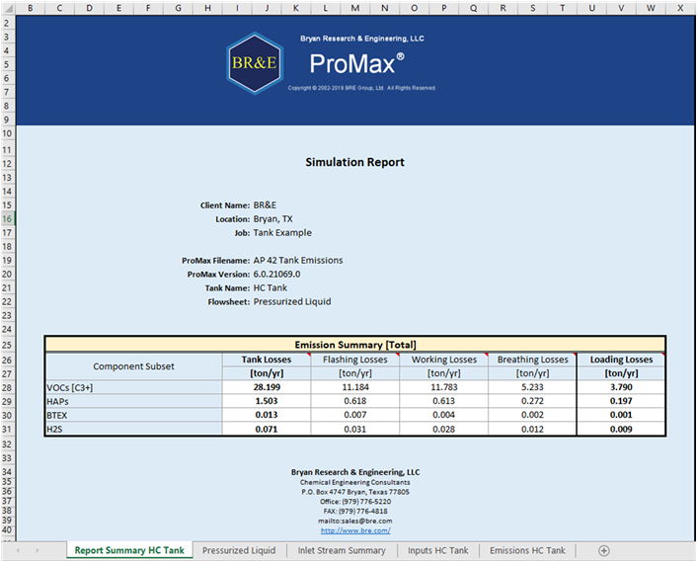Select BTEX flashing losses value 0.007
Viewport: 698px width, 563px height.
(354, 415)
